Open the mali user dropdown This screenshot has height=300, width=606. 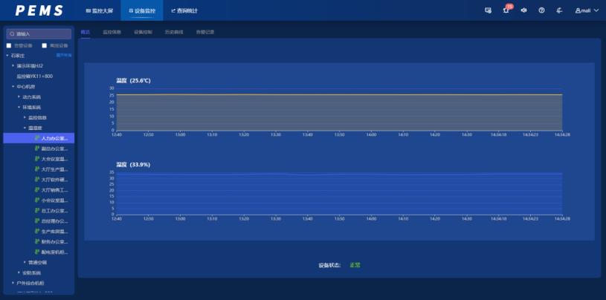(587, 10)
